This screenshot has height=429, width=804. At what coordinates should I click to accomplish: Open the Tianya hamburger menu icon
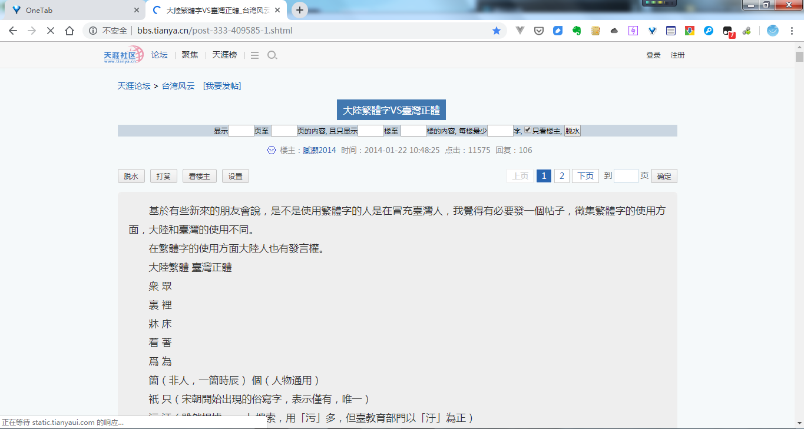(x=254, y=55)
